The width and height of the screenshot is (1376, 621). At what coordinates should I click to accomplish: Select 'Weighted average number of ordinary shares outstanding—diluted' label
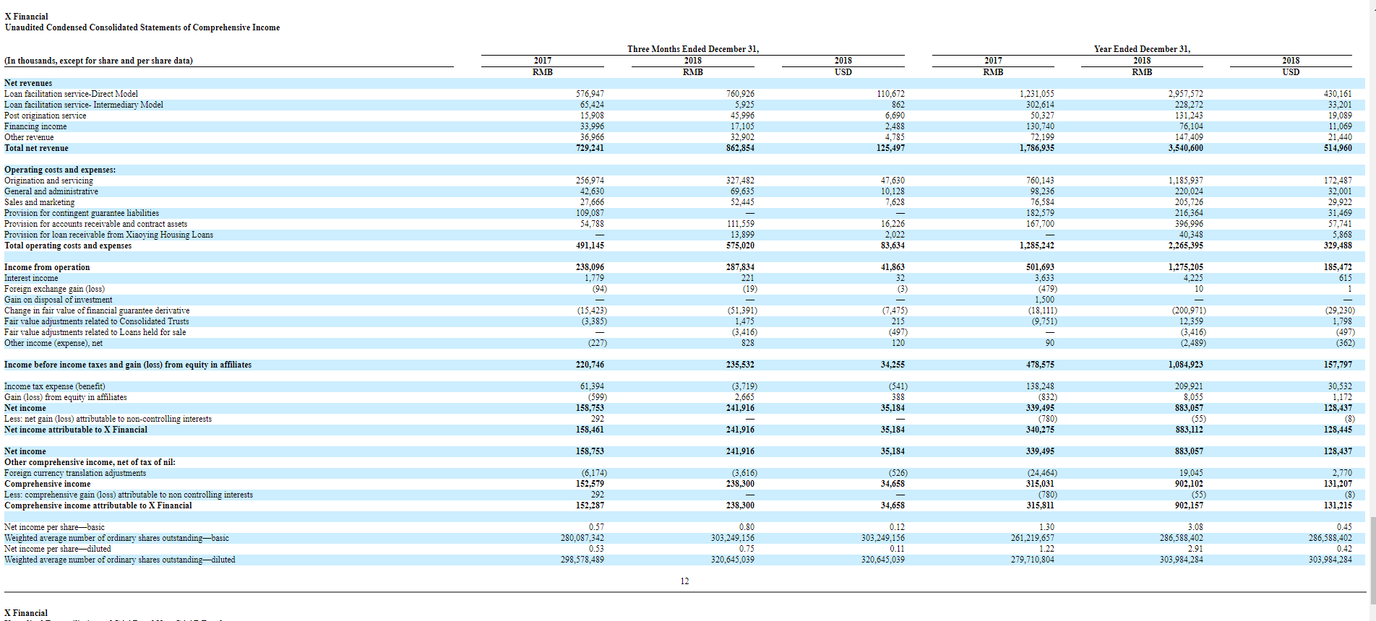coord(120,560)
